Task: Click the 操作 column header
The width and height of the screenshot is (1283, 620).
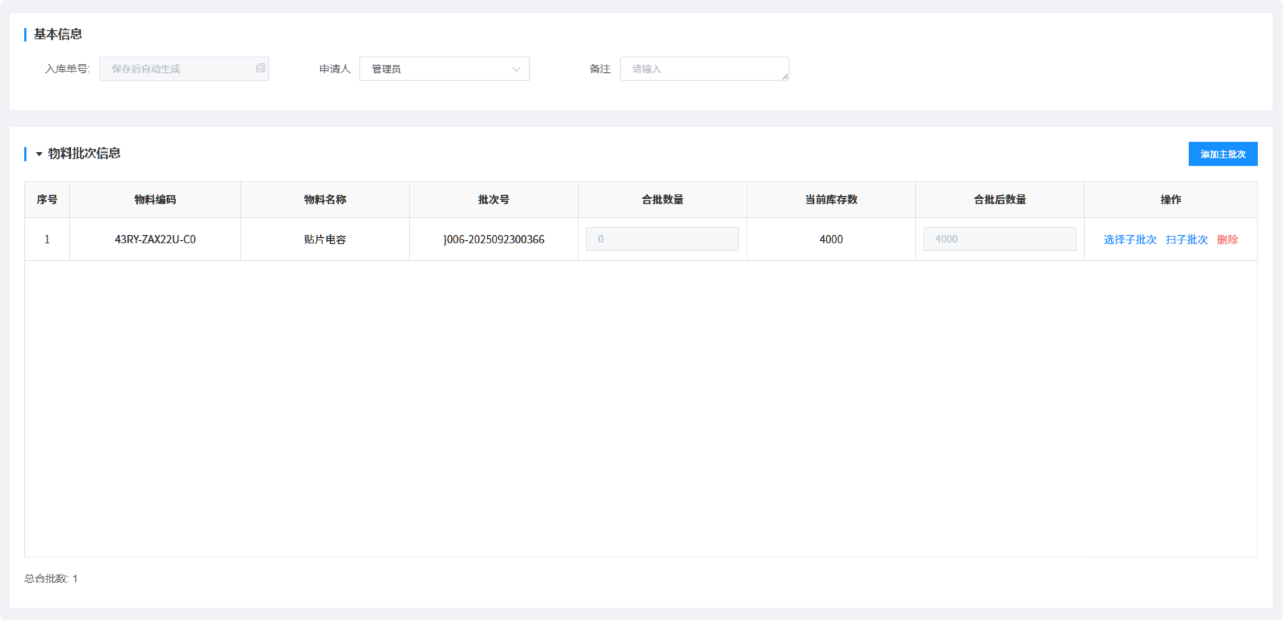Action: [1170, 200]
